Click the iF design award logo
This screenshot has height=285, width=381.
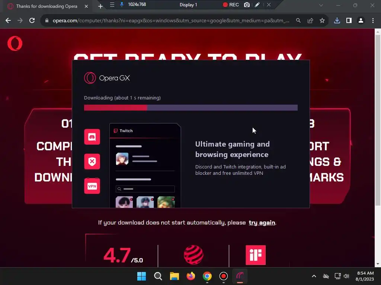tap(256, 255)
